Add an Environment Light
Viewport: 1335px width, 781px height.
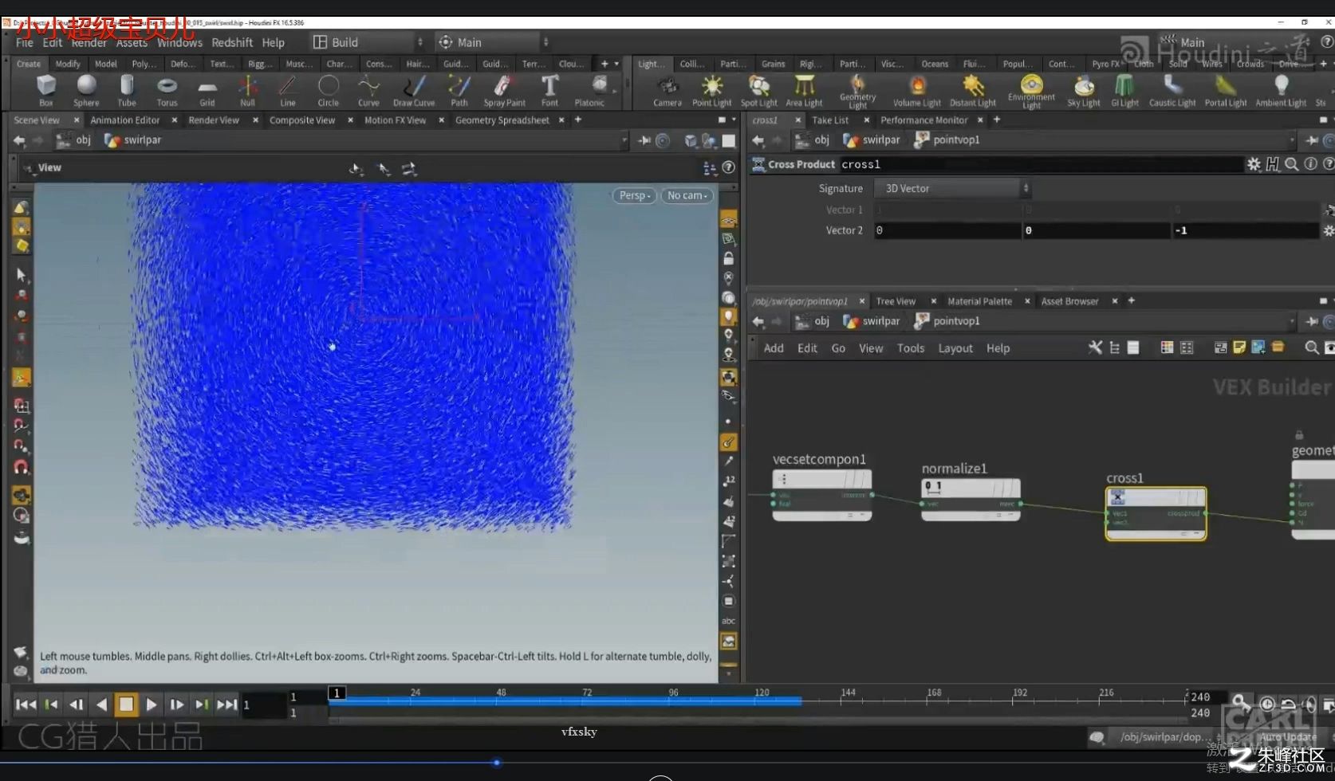point(1031,91)
